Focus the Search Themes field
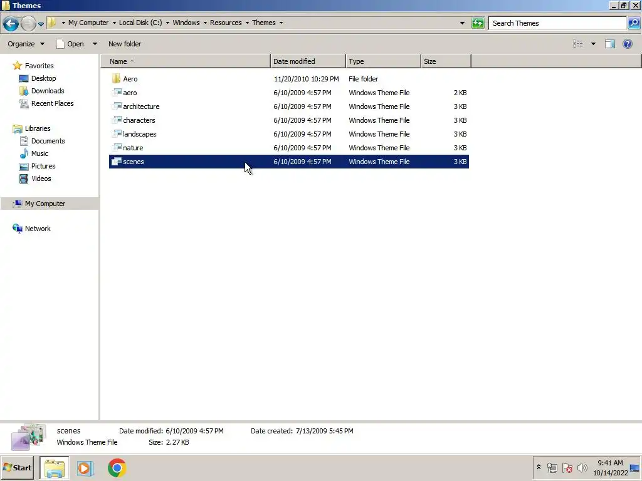 click(557, 23)
